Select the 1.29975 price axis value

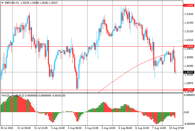point(189,83)
